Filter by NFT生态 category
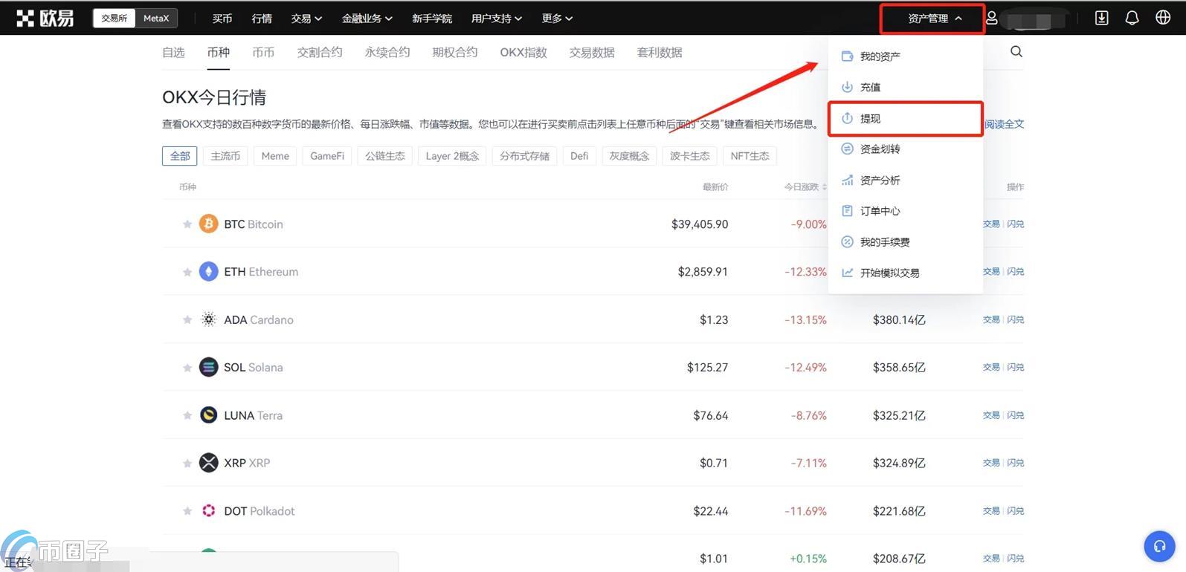This screenshot has width=1186, height=572. pos(750,156)
